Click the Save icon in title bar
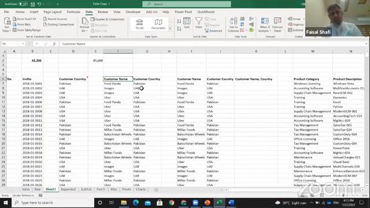The width and height of the screenshot is (370, 208). (33, 4)
